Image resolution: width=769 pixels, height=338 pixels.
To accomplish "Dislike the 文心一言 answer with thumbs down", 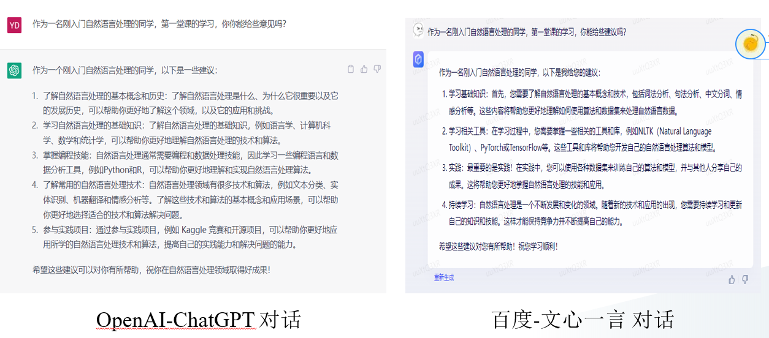I will pyautogui.click(x=745, y=279).
